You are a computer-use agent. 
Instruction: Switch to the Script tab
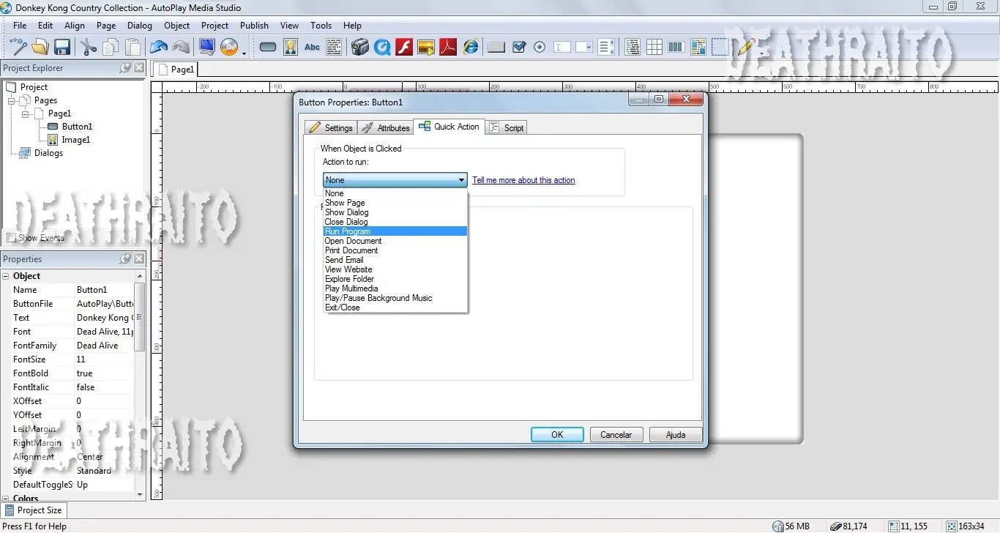tap(507, 127)
